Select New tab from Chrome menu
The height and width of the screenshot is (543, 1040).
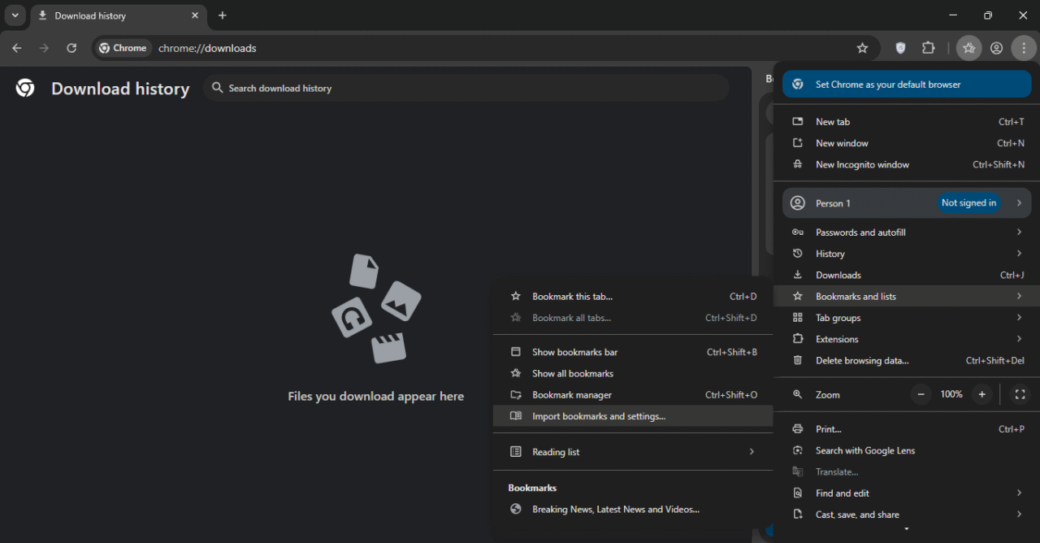click(907, 122)
